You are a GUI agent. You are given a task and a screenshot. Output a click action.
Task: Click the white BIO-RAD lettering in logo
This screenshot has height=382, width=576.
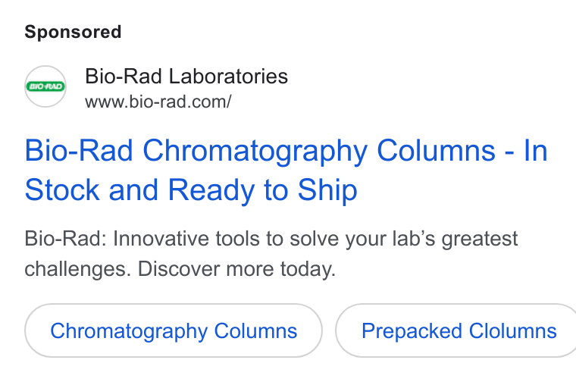pyautogui.click(x=45, y=86)
